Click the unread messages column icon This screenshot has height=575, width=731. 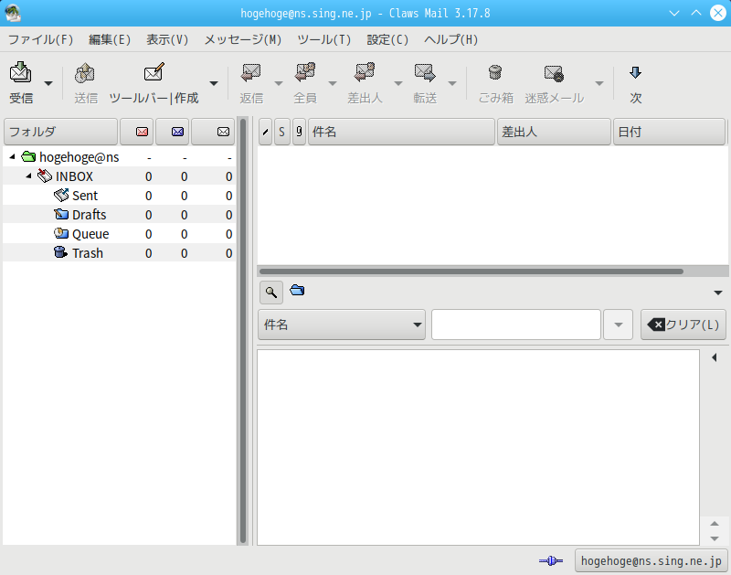coord(177,132)
